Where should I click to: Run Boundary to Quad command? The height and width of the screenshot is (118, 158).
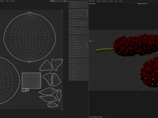point(78,56)
